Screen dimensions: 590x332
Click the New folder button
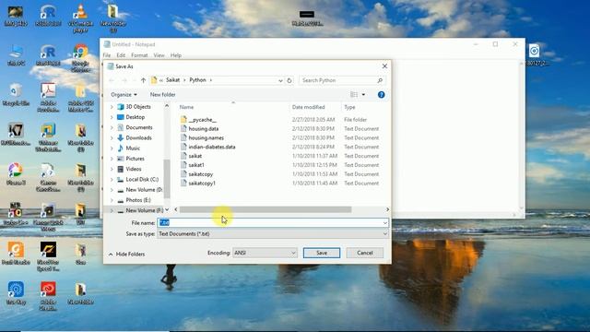point(162,94)
